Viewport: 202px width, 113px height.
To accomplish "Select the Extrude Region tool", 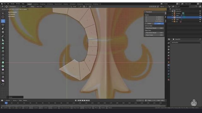I will pos(3,44).
